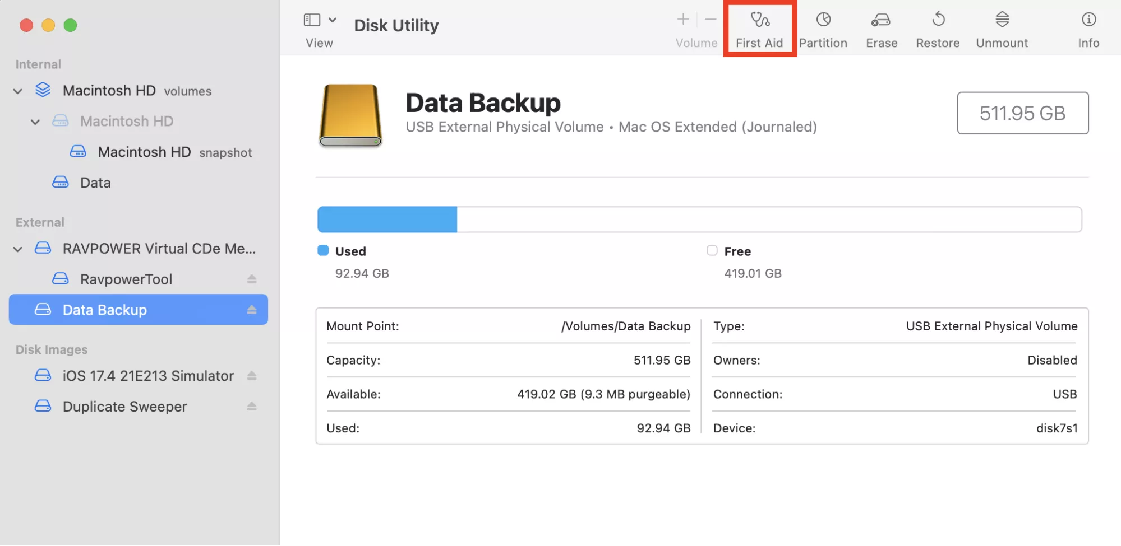The image size is (1121, 546).
Task: Collapse the RAVPOWER Virtual CDe Media disk
Action: pyautogui.click(x=18, y=249)
